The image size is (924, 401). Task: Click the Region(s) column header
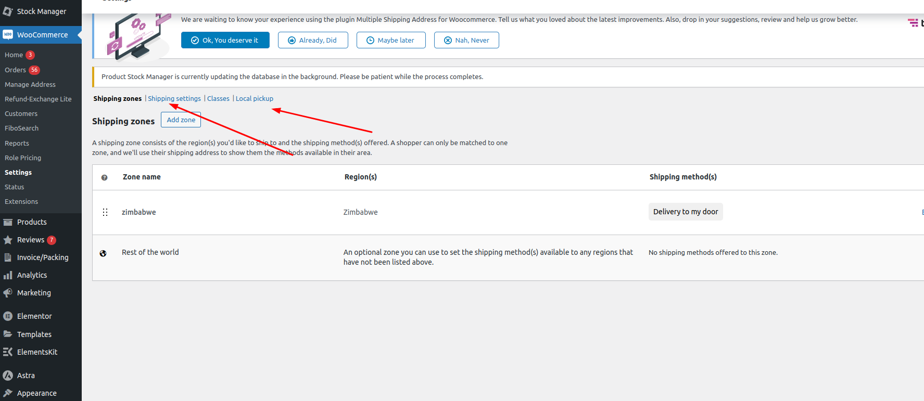tap(361, 177)
